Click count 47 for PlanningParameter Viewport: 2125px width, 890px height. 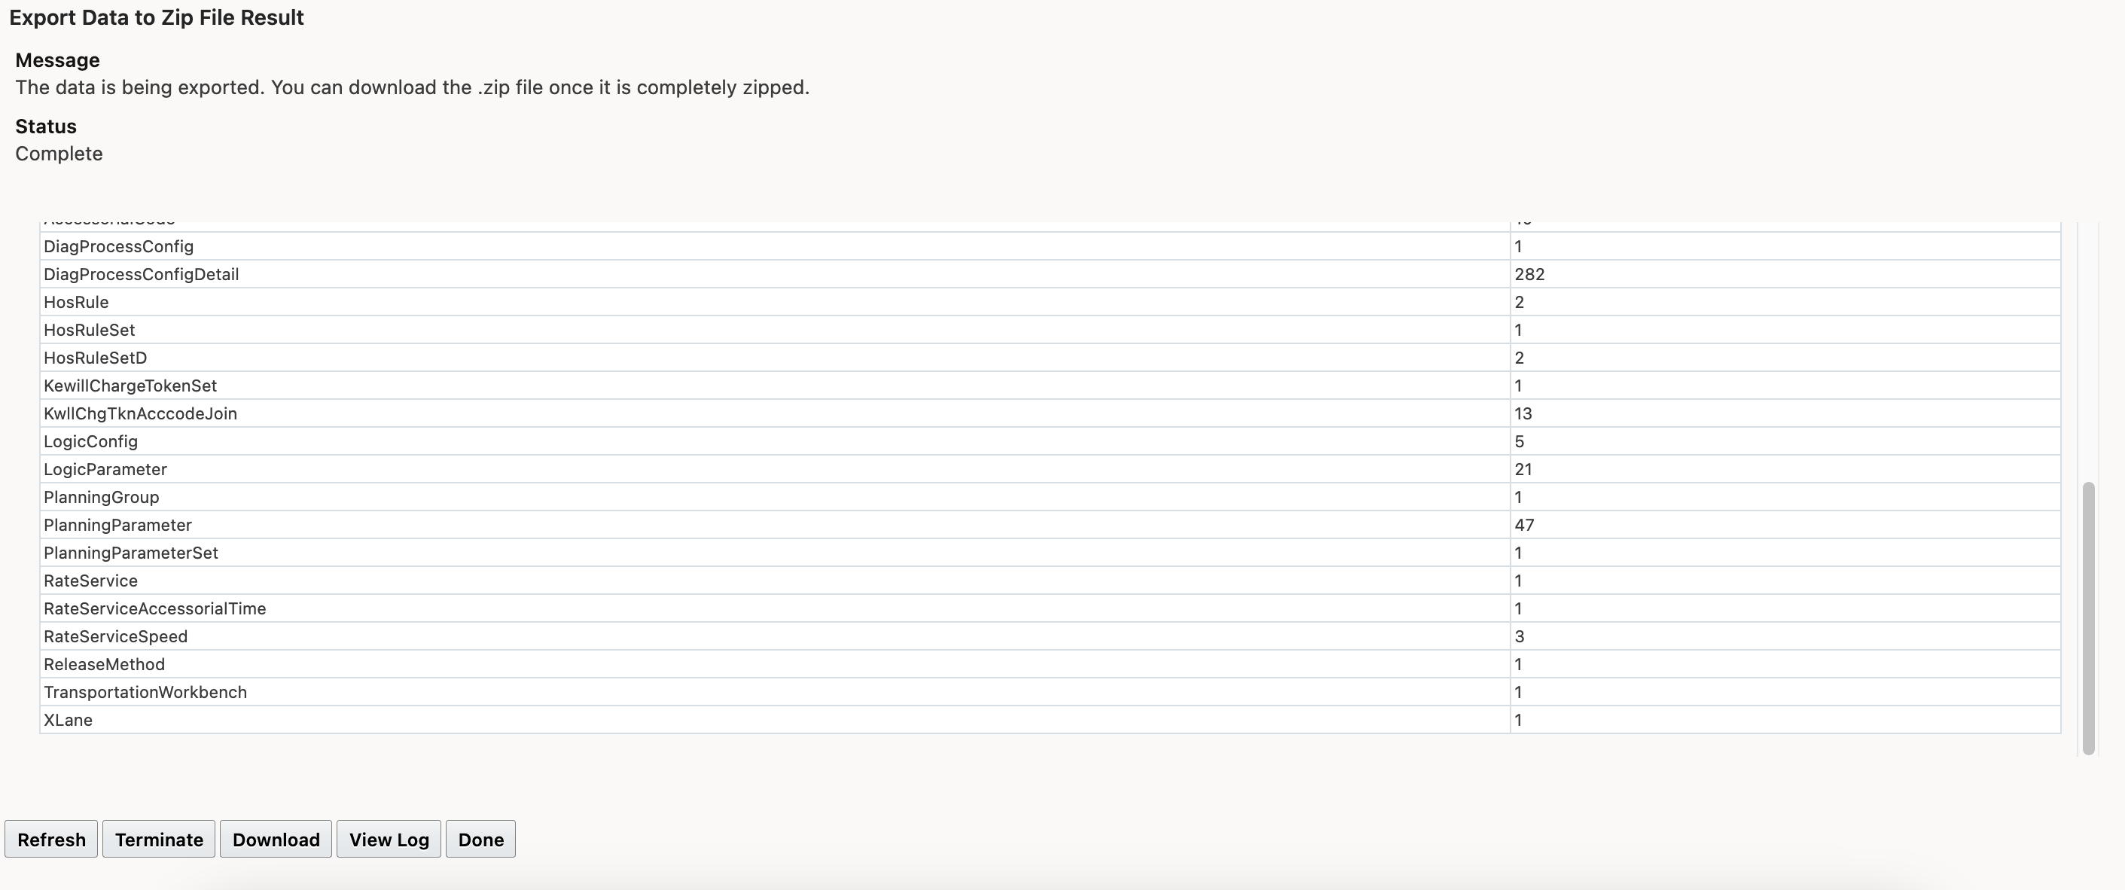1523,525
